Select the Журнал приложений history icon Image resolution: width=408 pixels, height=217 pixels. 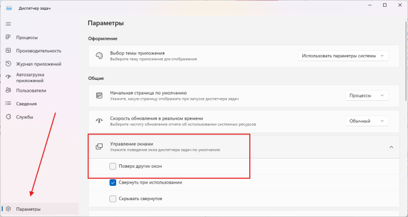[8, 64]
